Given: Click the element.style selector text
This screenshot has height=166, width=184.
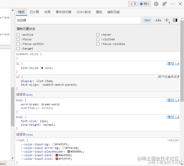Looking at the screenshot, I should pyautogui.click(x=27, y=54).
